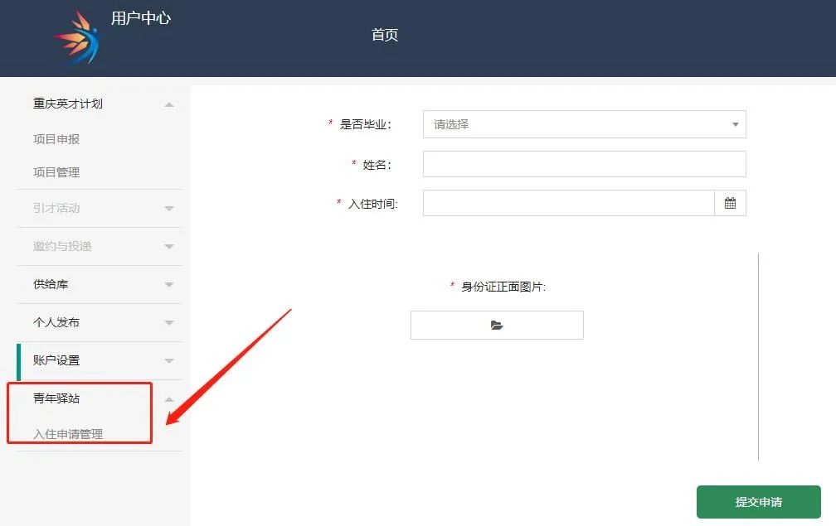Click the 供给库 menu heading
Screen dimensions: 836x526
point(51,284)
